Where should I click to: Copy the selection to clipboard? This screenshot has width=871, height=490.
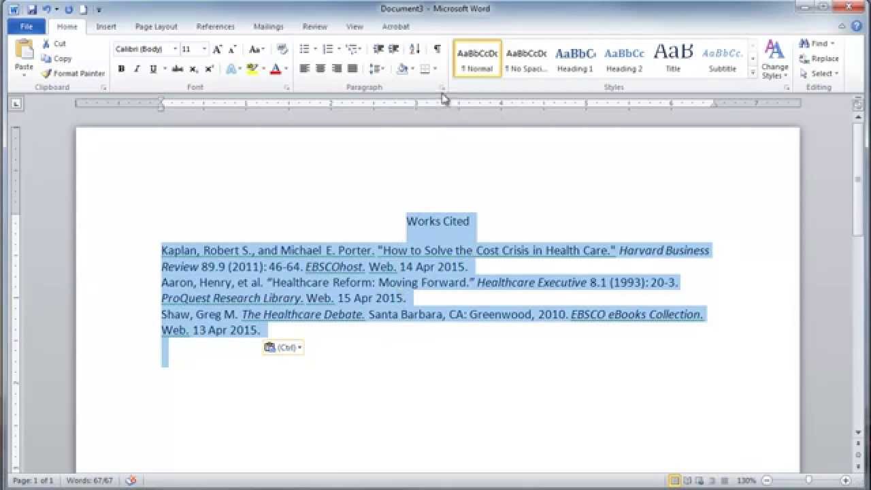click(56, 59)
